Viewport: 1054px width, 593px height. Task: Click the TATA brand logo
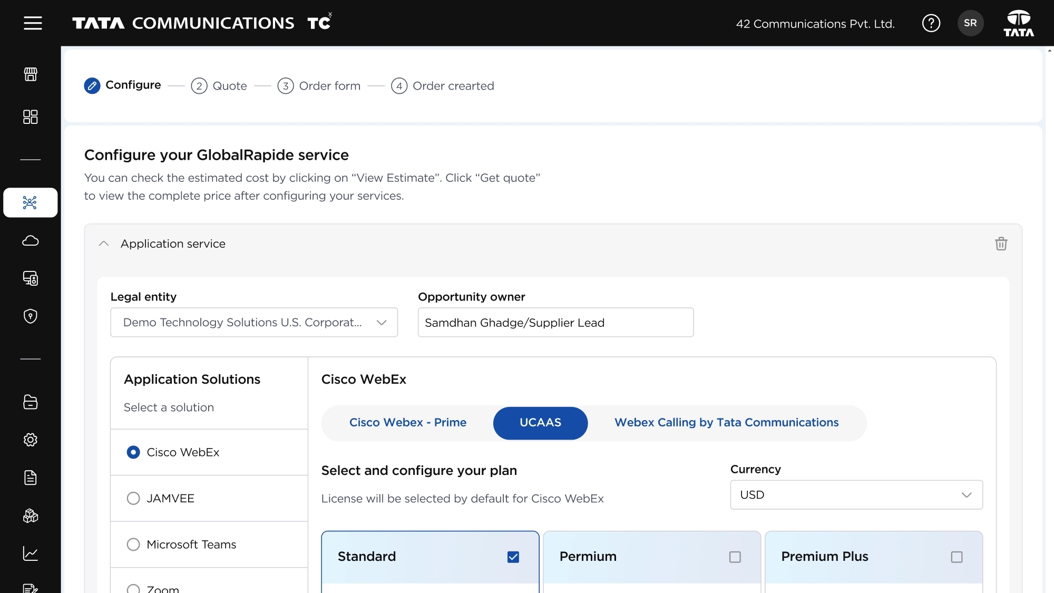click(1019, 23)
